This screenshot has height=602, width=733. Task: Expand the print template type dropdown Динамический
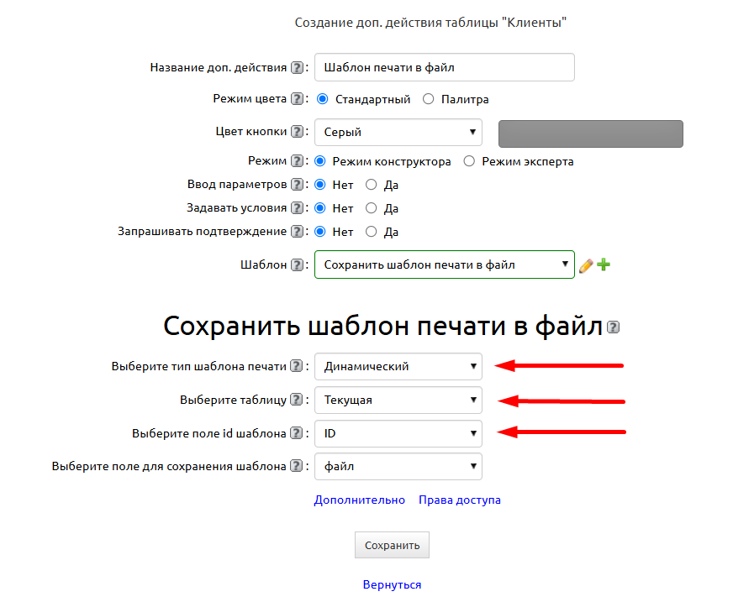point(398,366)
